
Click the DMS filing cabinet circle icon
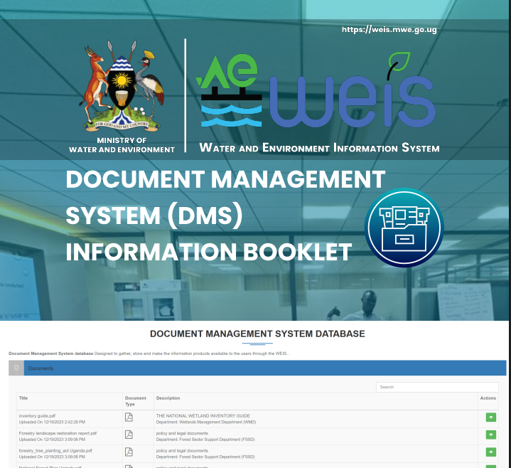point(404,228)
